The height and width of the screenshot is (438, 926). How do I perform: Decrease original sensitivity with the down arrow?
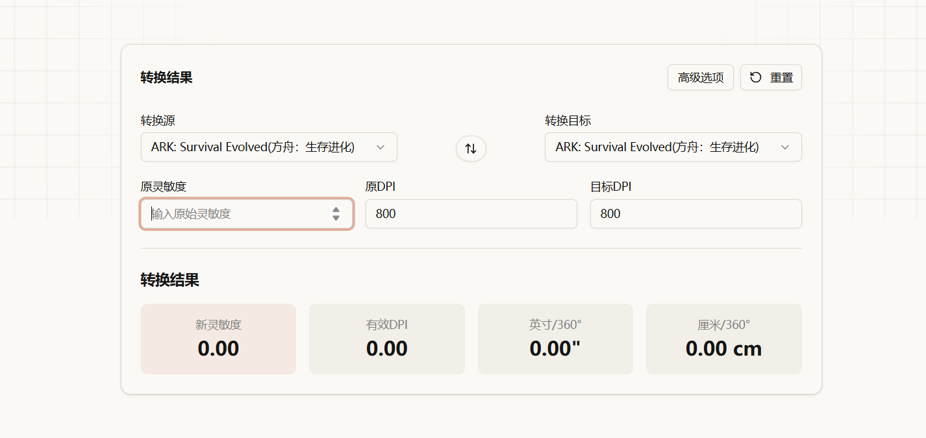pos(336,218)
